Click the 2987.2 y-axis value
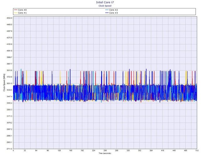 click(9, 129)
